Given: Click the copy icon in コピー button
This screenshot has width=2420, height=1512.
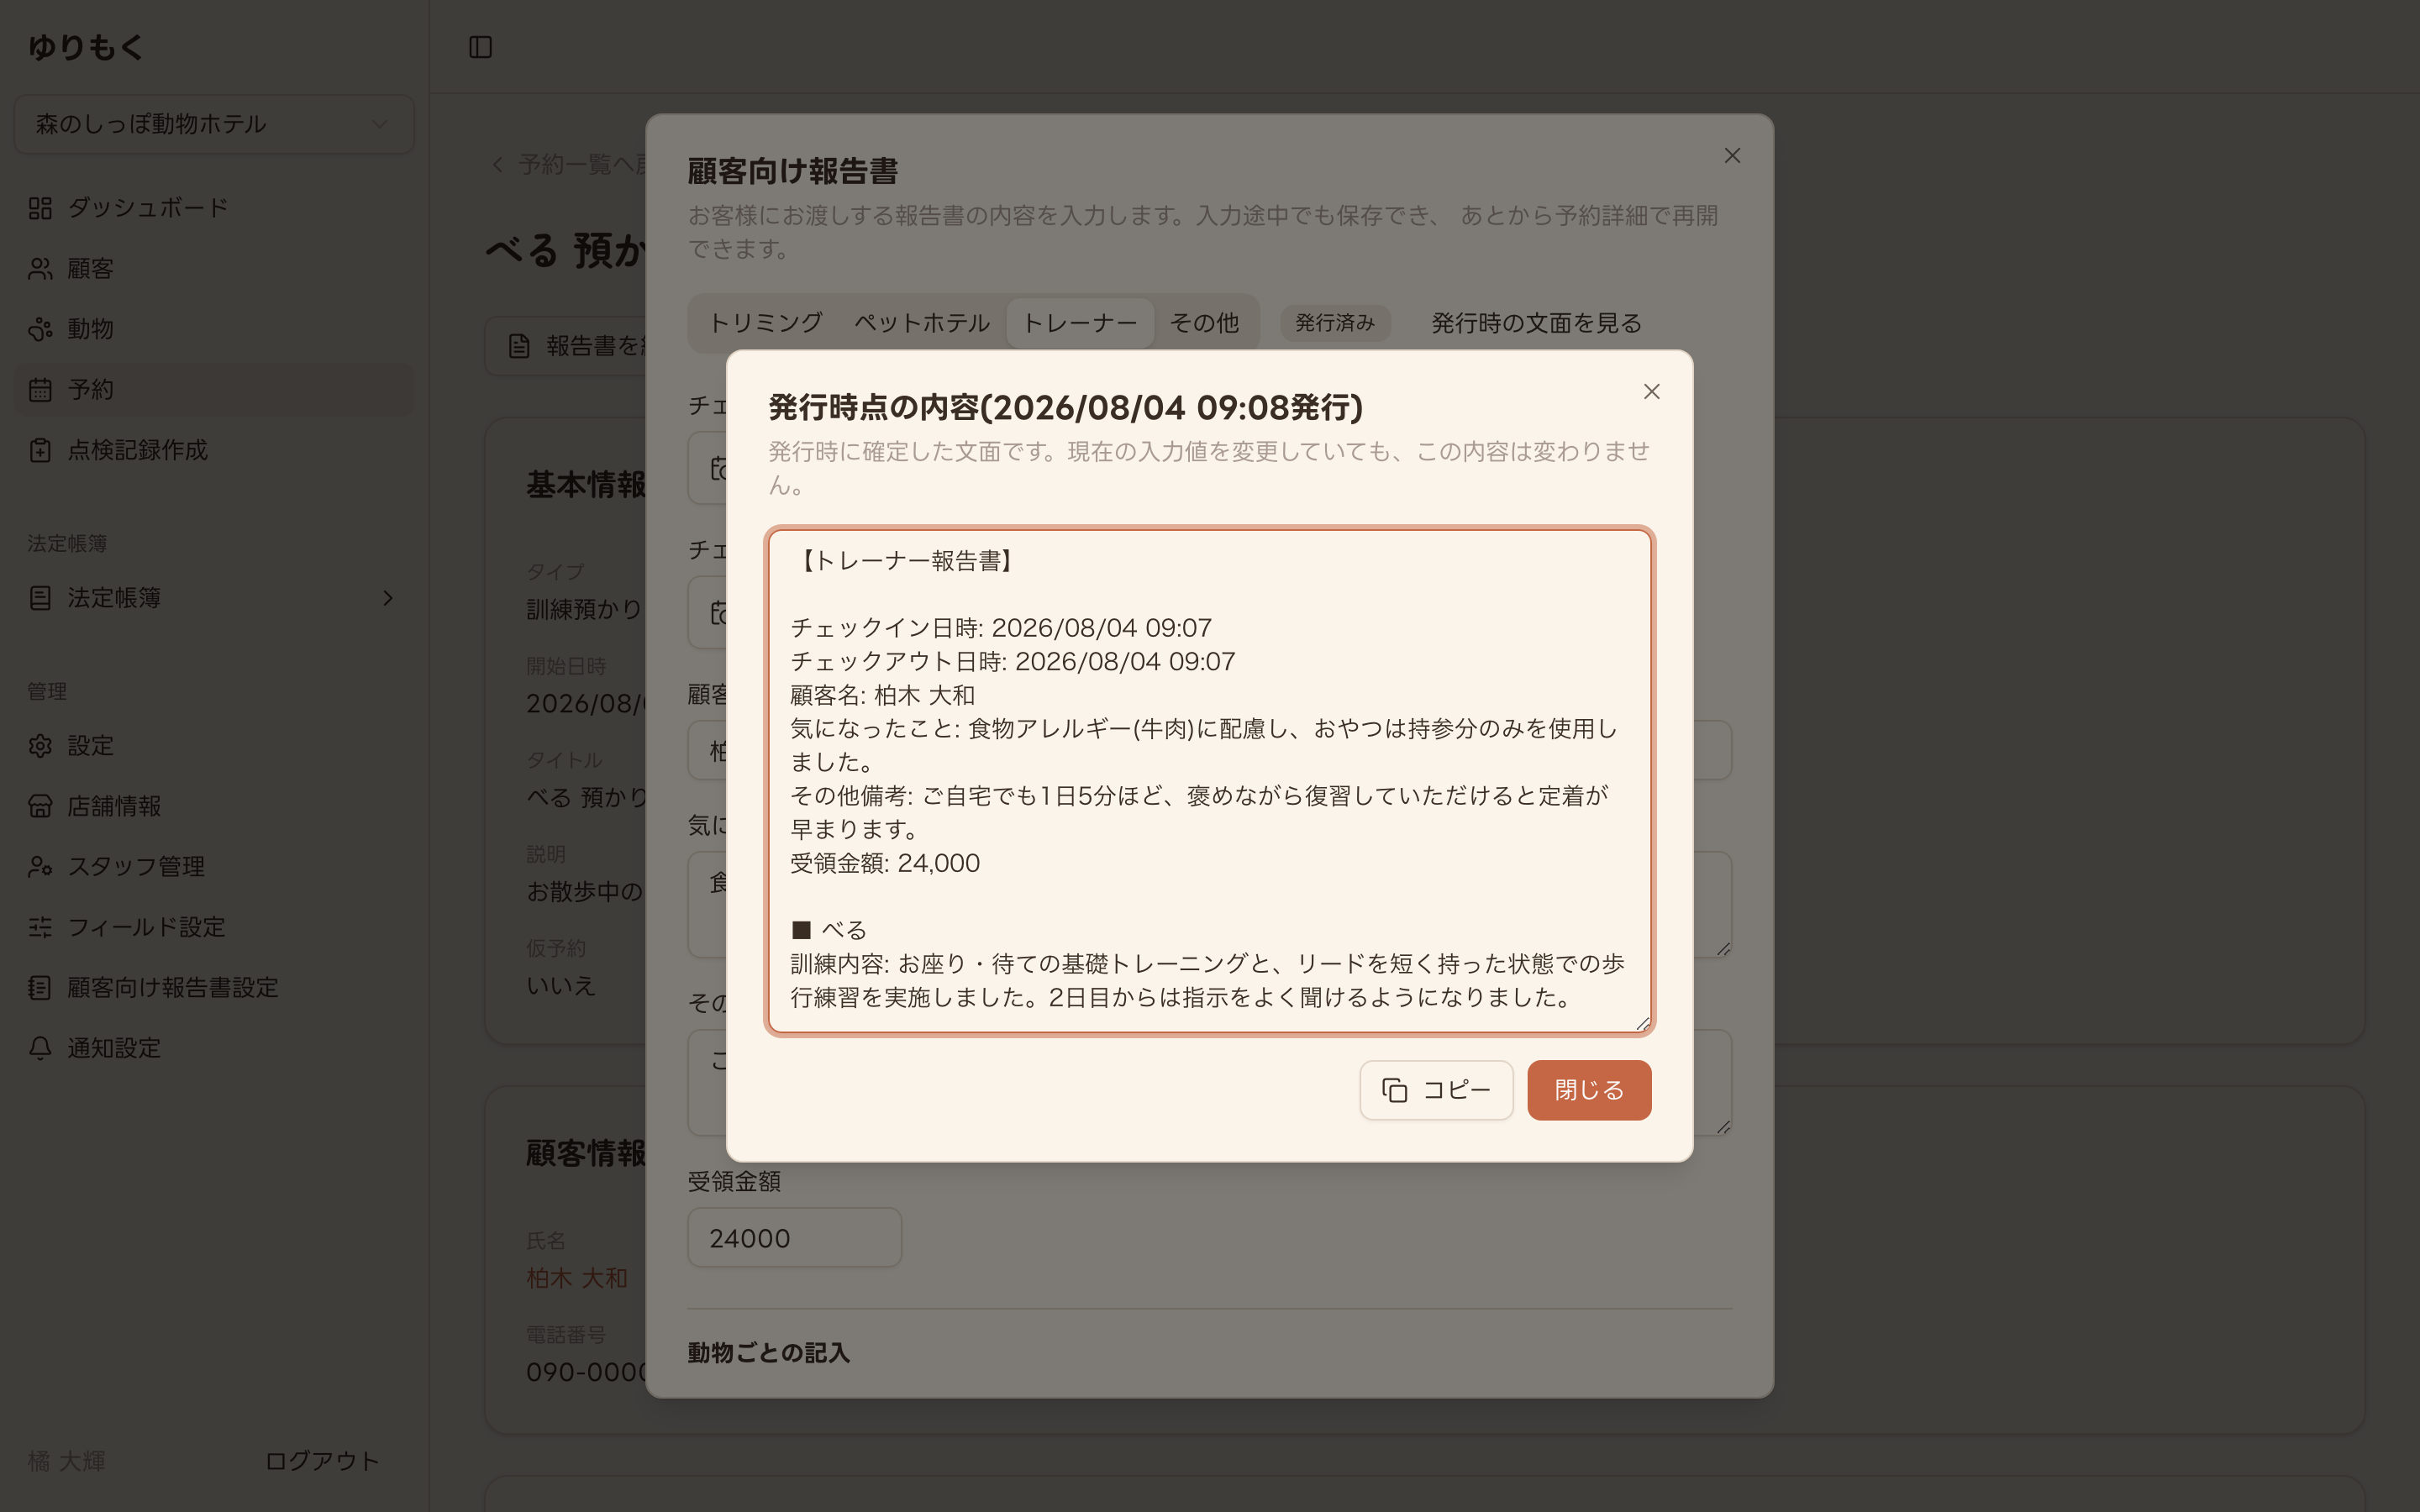Looking at the screenshot, I should tap(1395, 1090).
